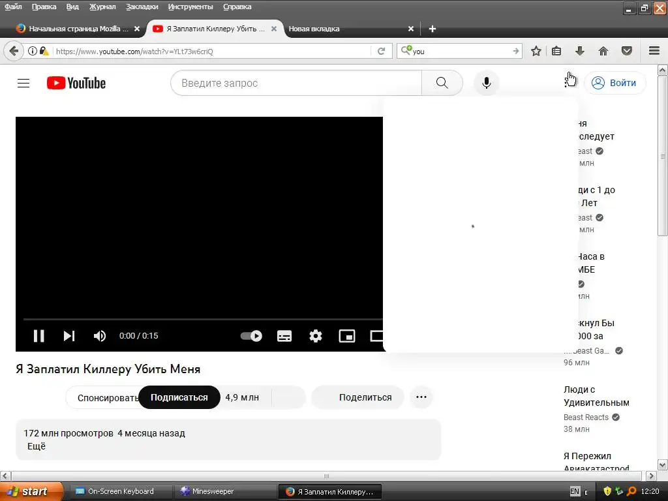668x501 pixels.
Task: Reload the current page
Action: (x=381, y=51)
